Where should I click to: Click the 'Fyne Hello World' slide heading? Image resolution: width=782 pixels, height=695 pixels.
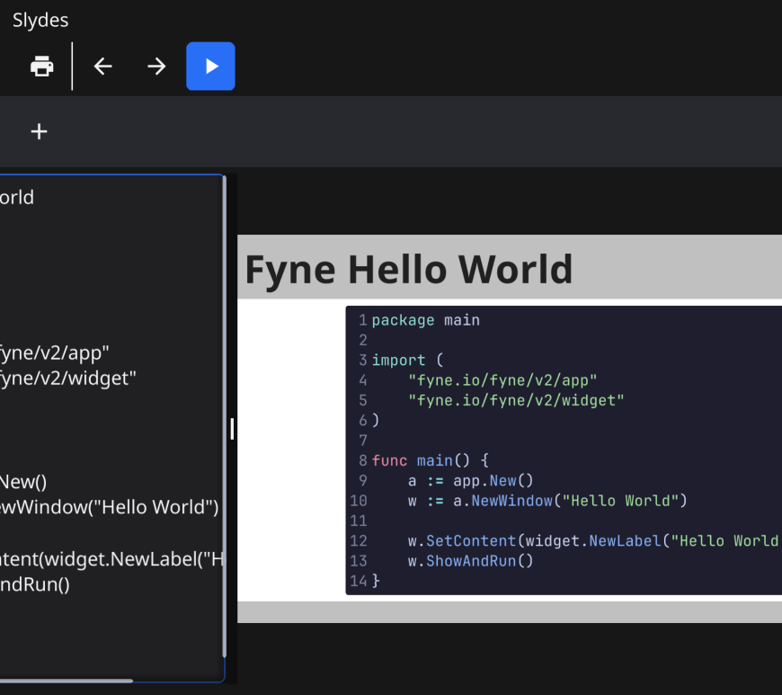click(x=408, y=269)
